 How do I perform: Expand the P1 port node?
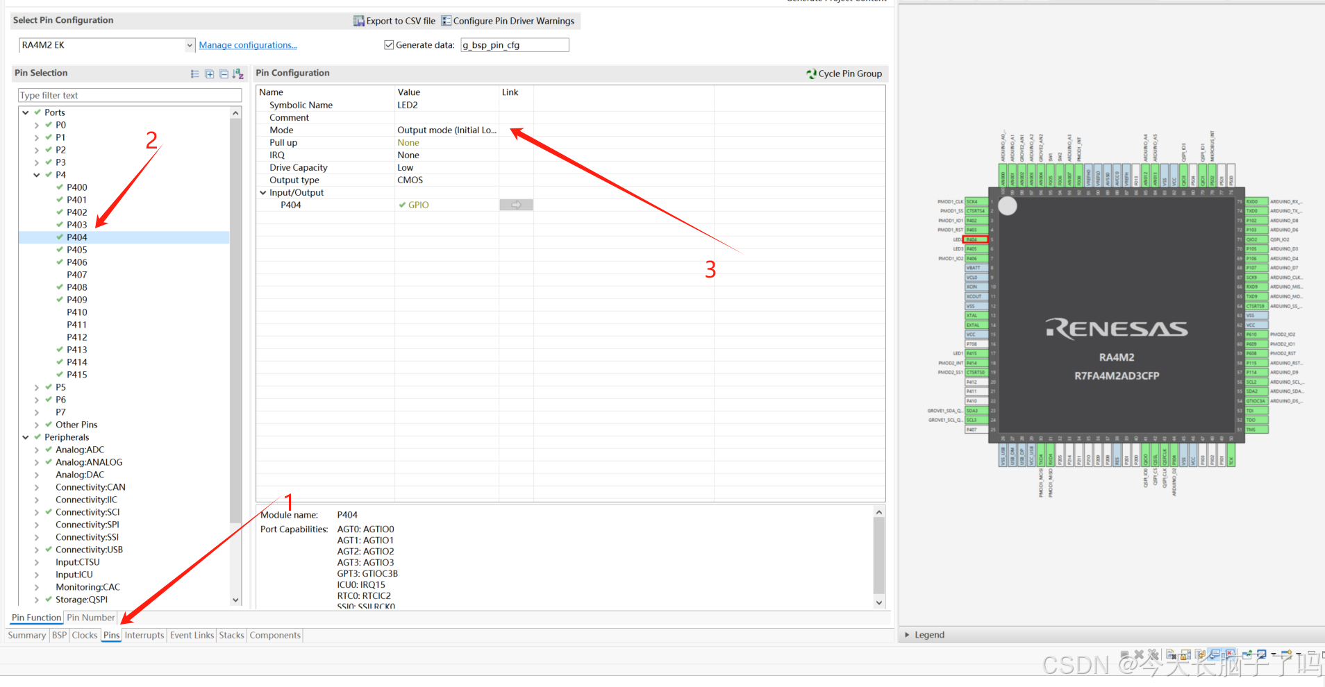(37, 137)
